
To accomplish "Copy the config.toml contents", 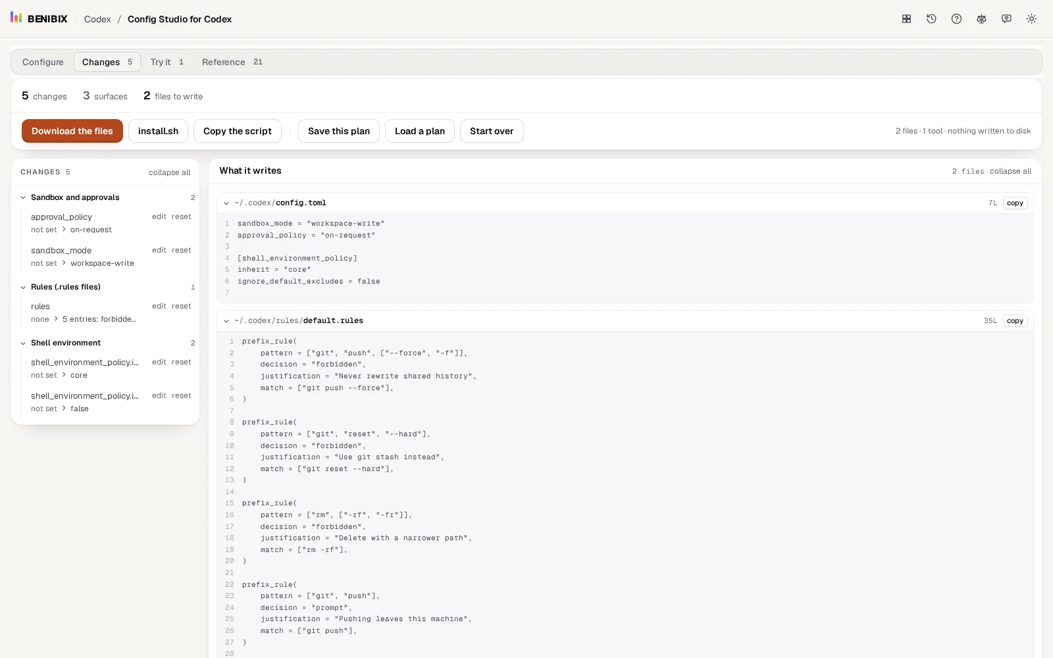I will (x=1015, y=203).
